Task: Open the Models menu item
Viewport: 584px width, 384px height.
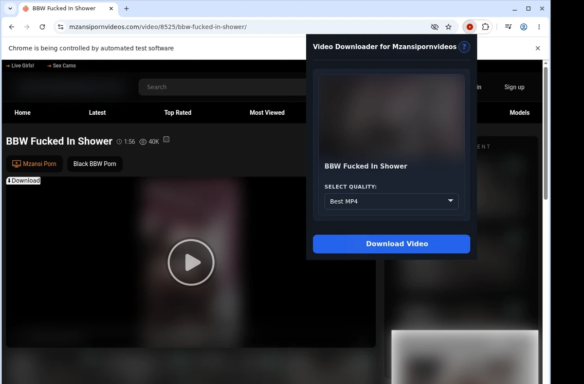Action: (x=519, y=112)
